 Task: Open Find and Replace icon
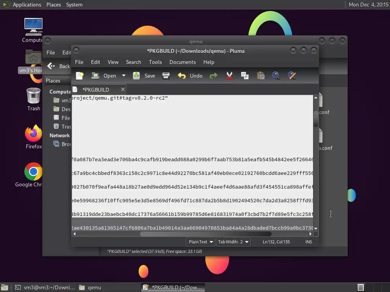pyautogui.click(x=292, y=76)
